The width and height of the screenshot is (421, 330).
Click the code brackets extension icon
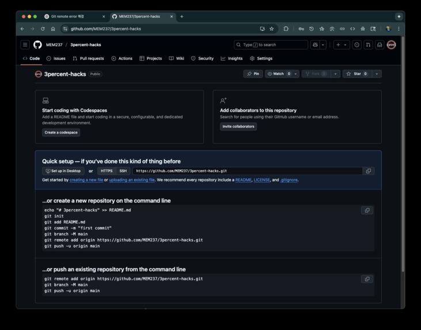click(352, 29)
